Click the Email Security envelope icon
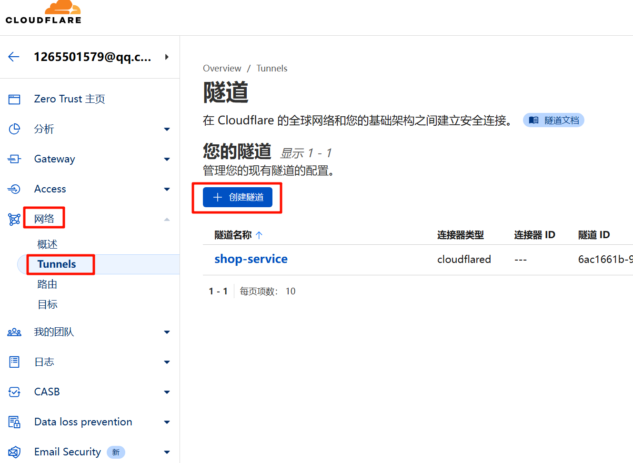The height and width of the screenshot is (463, 633). click(x=14, y=452)
